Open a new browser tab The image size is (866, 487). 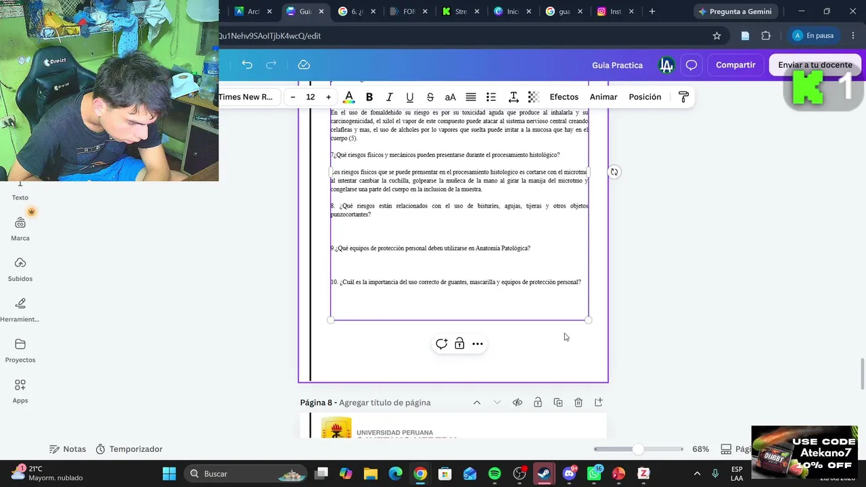pyautogui.click(x=652, y=11)
